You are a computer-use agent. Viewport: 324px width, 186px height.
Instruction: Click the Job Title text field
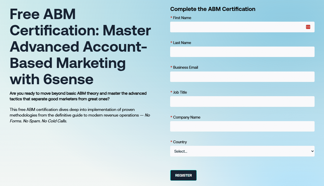(242, 102)
